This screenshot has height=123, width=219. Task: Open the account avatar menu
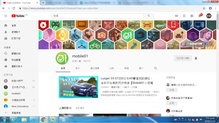pos(209,16)
